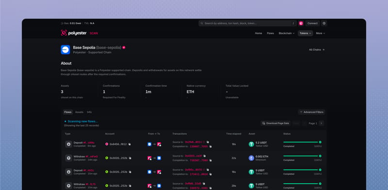The image size is (388, 190).
Task: Copy account address 0x8456..f612
Action: [129, 144]
